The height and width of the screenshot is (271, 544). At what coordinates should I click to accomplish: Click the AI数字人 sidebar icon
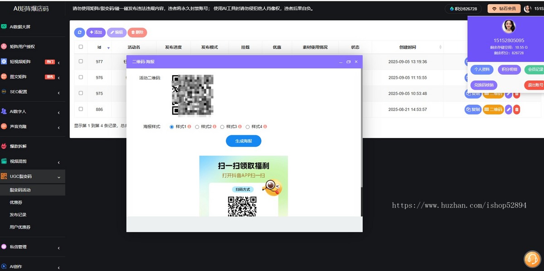coord(4,111)
